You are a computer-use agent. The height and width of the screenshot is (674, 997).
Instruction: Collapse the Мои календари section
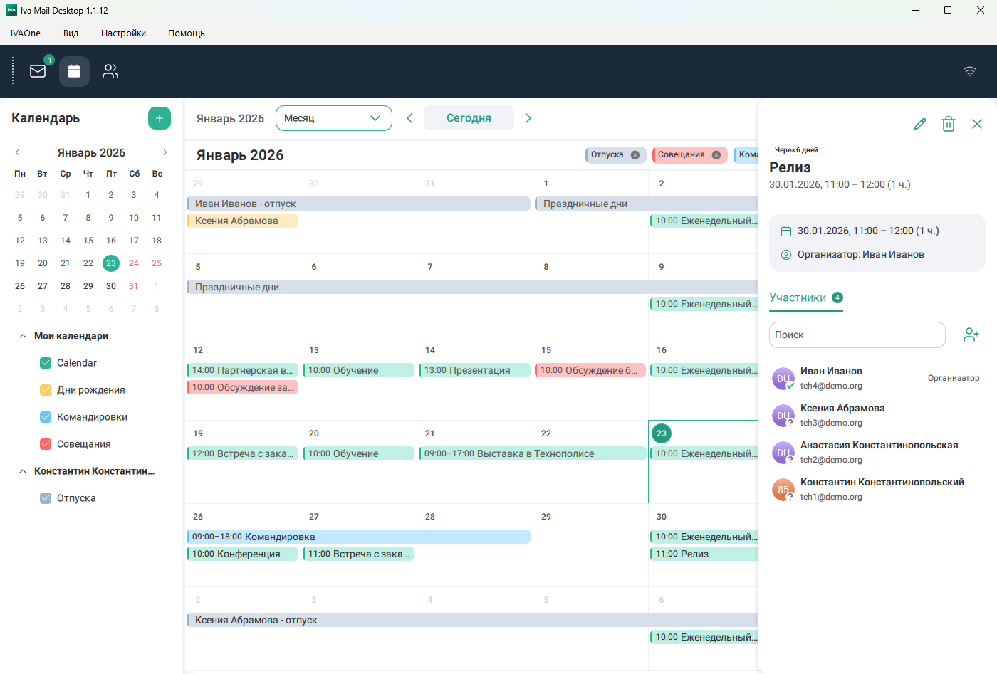pyautogui.click(x=23, y=336)
